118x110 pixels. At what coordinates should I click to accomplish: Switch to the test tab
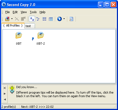[x=30, y=26]
